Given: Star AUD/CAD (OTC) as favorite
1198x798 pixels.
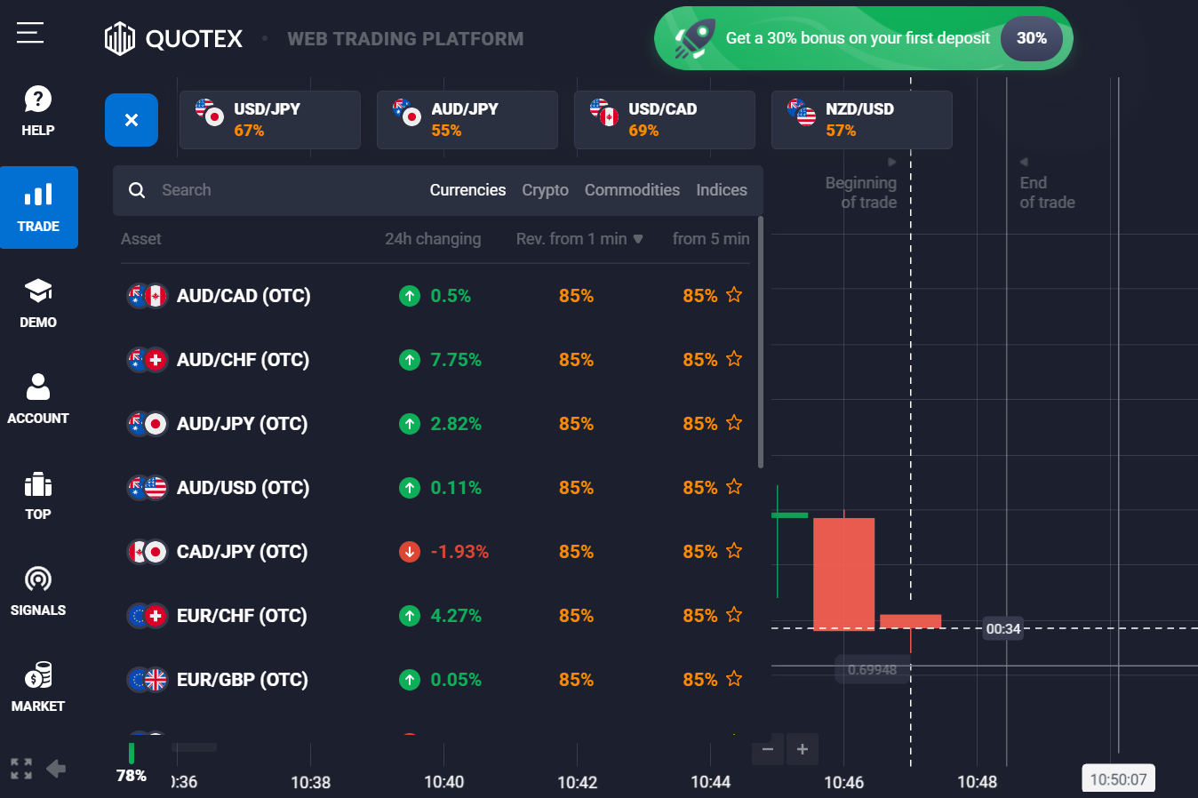Looking at the screenshot, I should pyautogui.click(x=734, y=294).
